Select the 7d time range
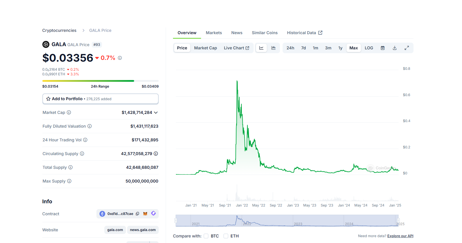This screenshot has height=243, width=462. [304, 48]
